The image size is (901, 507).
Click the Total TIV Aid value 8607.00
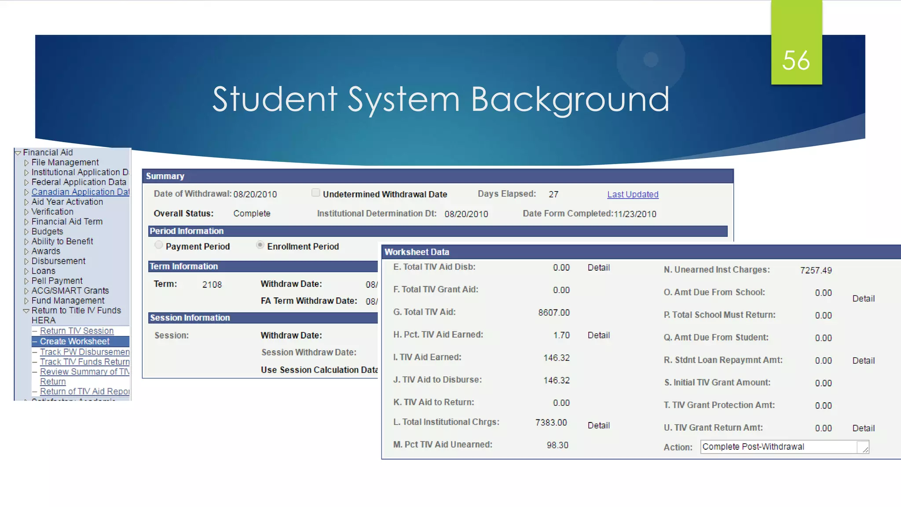pos(554,312)
